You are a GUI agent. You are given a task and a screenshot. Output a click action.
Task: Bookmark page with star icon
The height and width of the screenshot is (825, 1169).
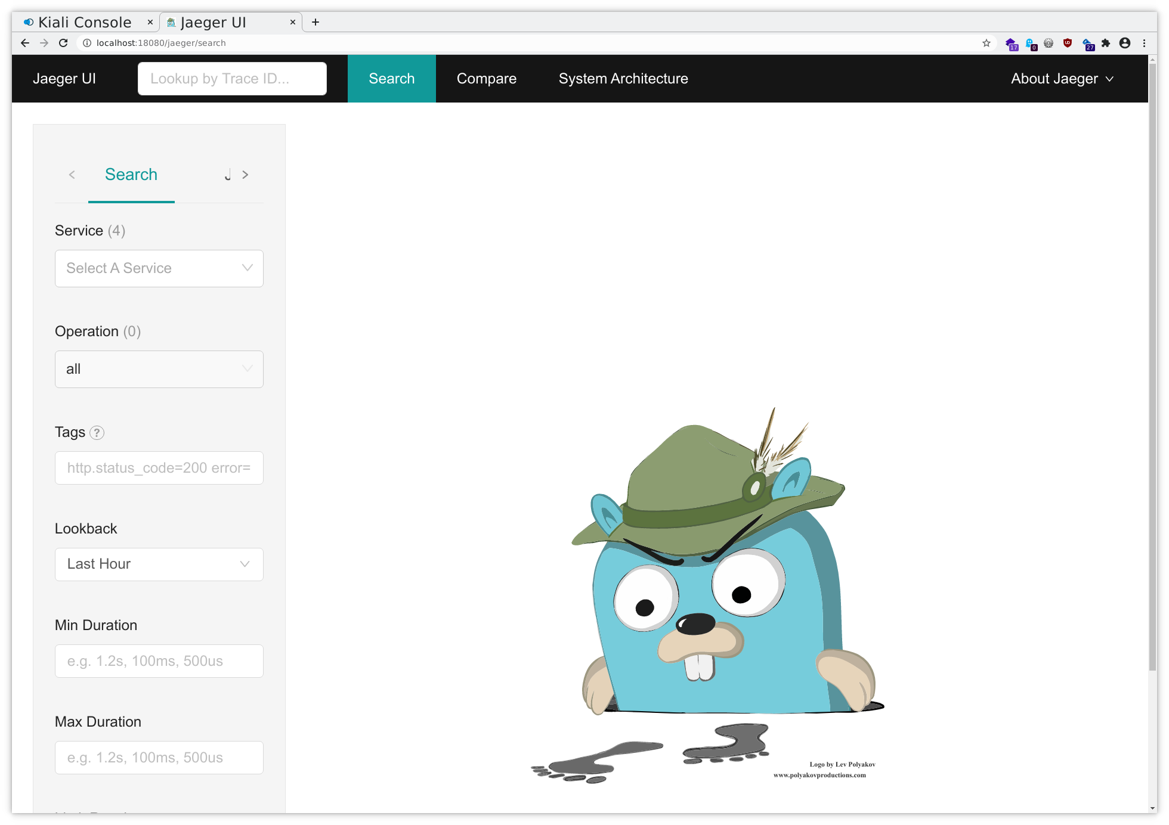click(x=986, y=43)
